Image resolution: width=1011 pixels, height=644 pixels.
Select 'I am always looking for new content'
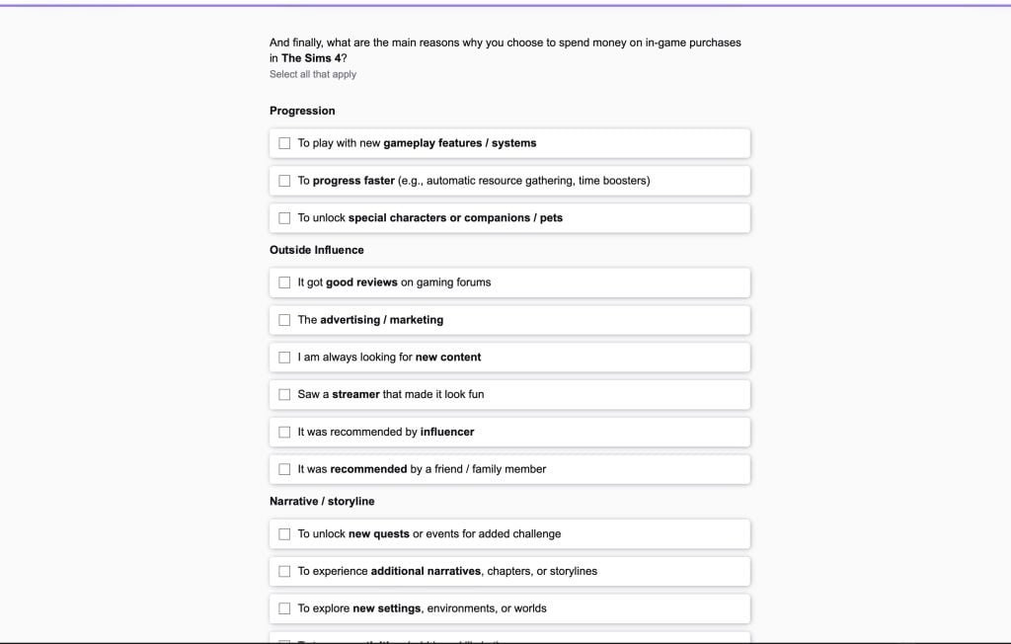coord(284,357)
